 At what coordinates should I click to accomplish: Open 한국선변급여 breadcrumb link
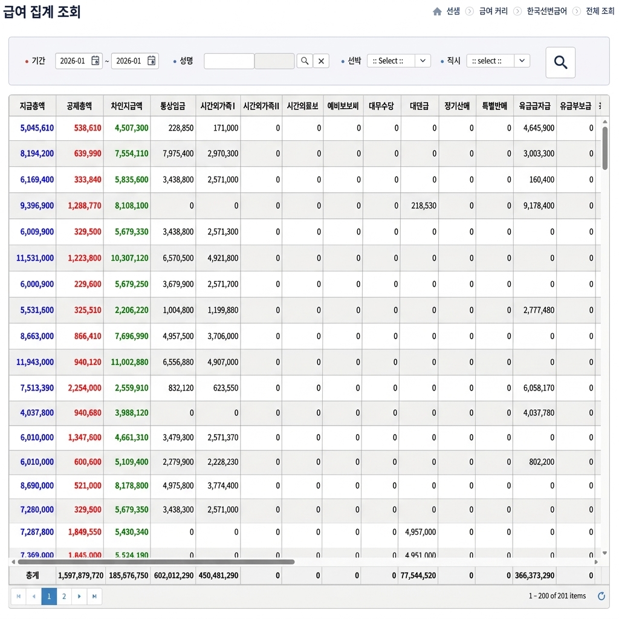(546, 11)
